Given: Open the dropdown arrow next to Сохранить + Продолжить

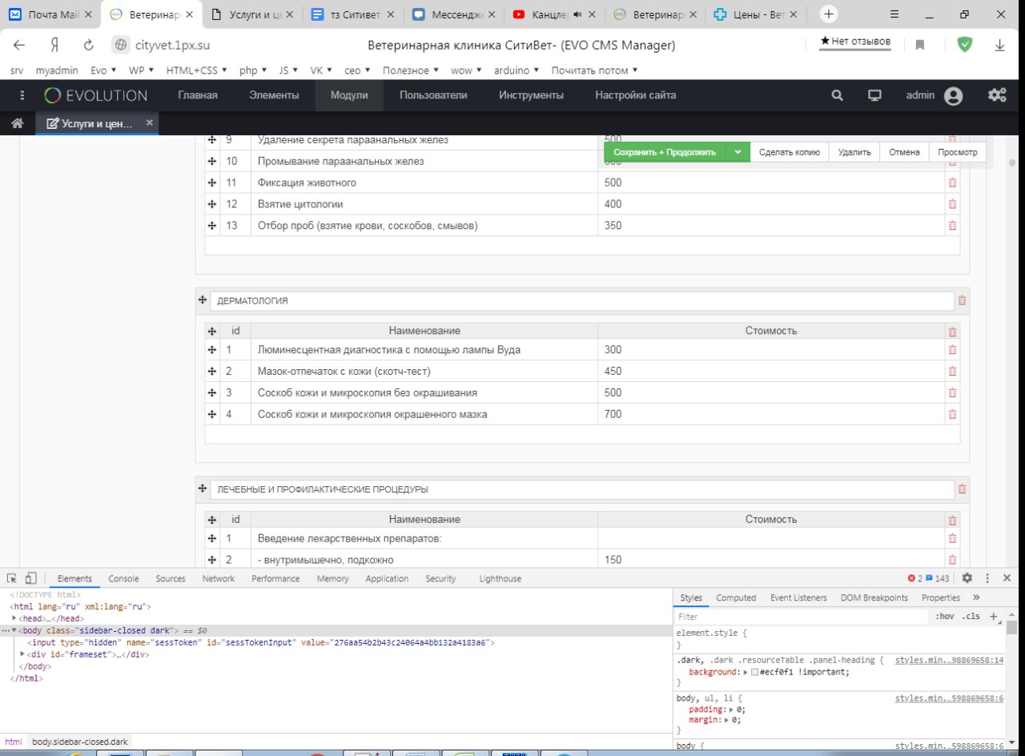Looking at the screenshot, I should [x=738, y=152].
